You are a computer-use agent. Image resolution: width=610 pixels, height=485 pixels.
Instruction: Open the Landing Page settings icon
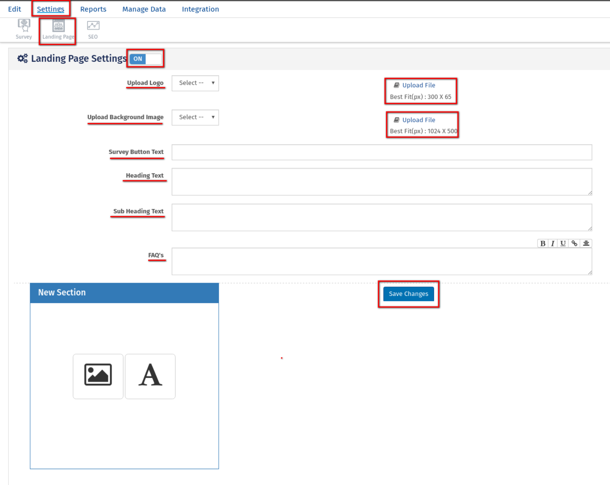tap(58, 29)
